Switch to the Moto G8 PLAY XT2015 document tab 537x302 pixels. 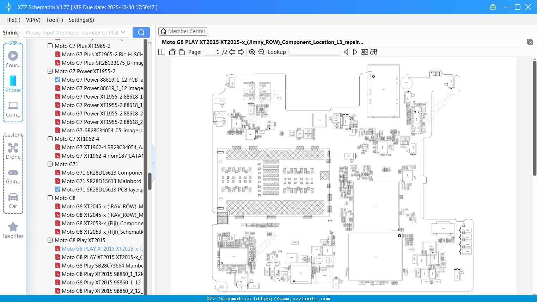click(262, 42)
